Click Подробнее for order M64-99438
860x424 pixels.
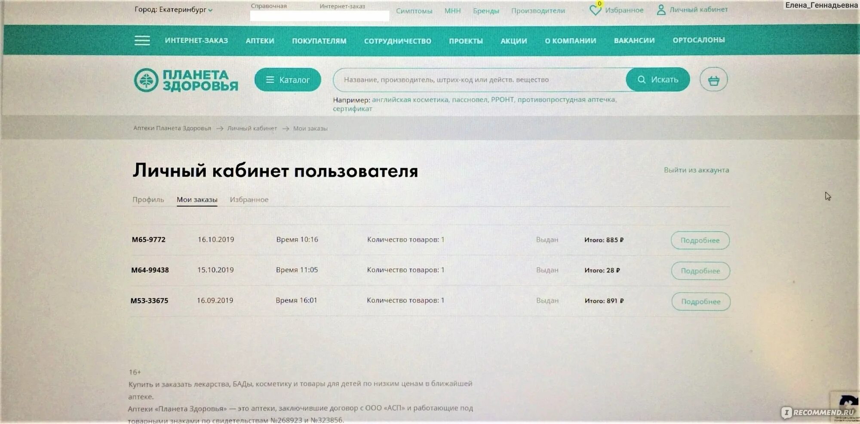700,271
